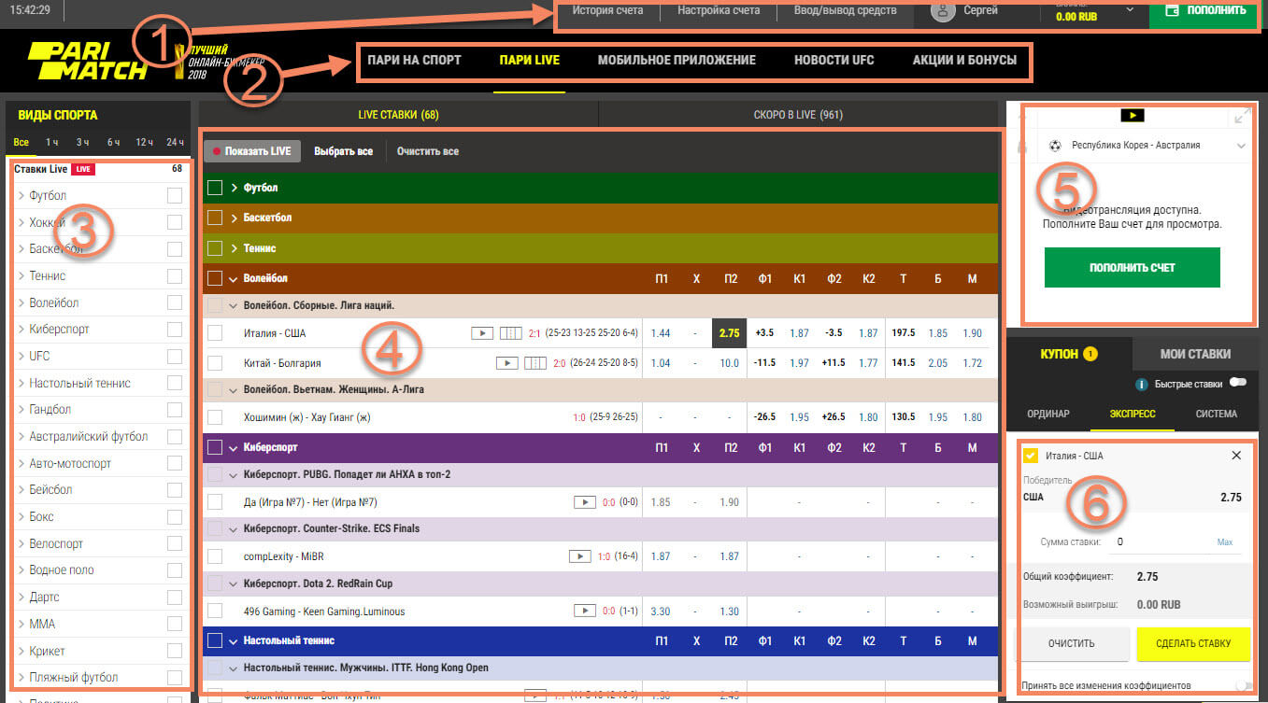This screenshot has width=1268, height=703.
Task: Click the Max link beside stake field
Action: pyautogui.click(x=1224, y=542)
